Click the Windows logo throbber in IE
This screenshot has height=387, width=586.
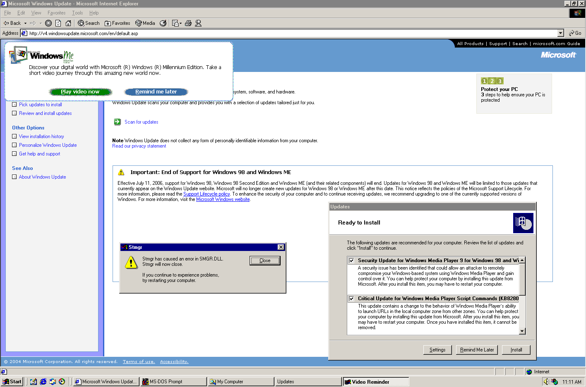point(577,13)
